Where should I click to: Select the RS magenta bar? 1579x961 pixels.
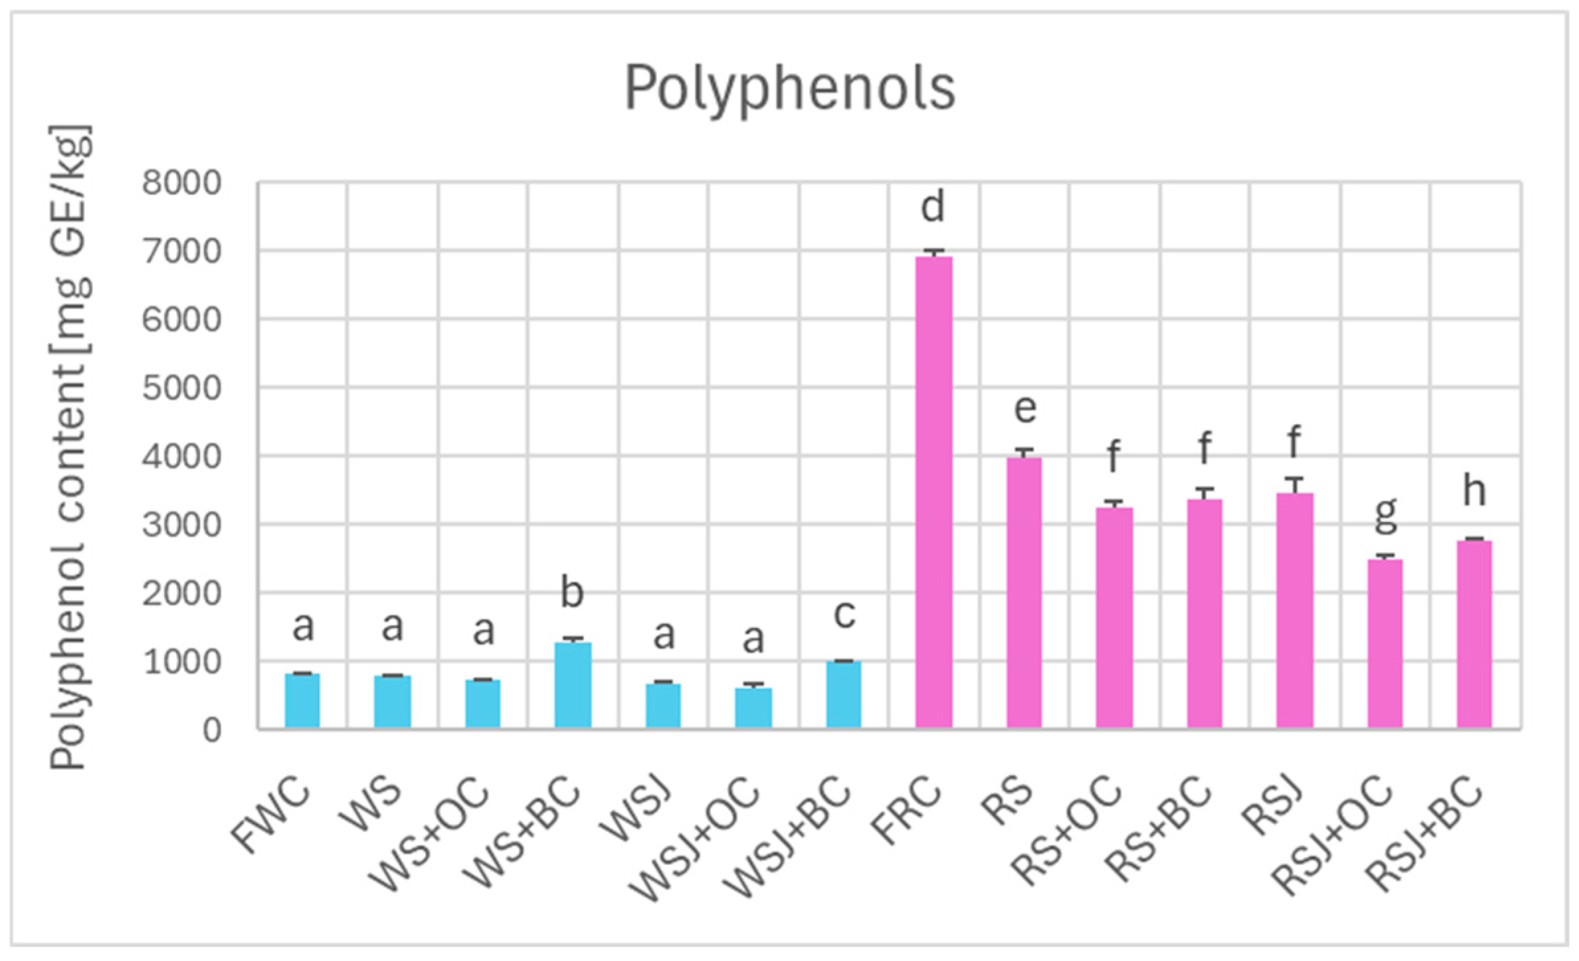click(x=1024, y=593)
